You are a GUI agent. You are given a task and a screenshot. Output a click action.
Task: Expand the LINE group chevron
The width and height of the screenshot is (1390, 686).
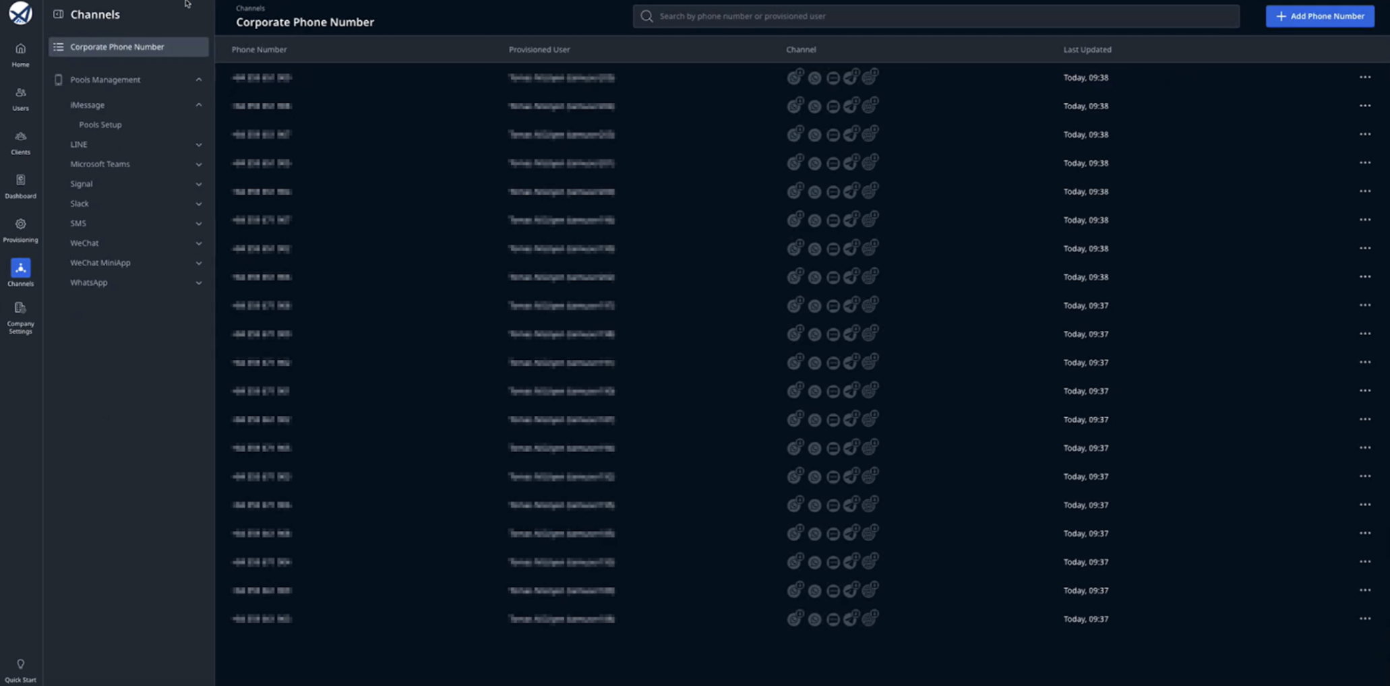coord(199,145)
